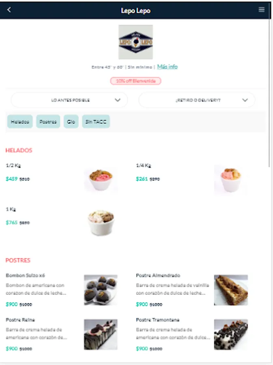Open the Postre Tramontana picture
This screenshot has height=365, width=273.
231,335
